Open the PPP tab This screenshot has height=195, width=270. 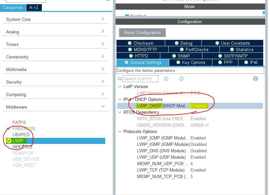click(x=225, y=62)
